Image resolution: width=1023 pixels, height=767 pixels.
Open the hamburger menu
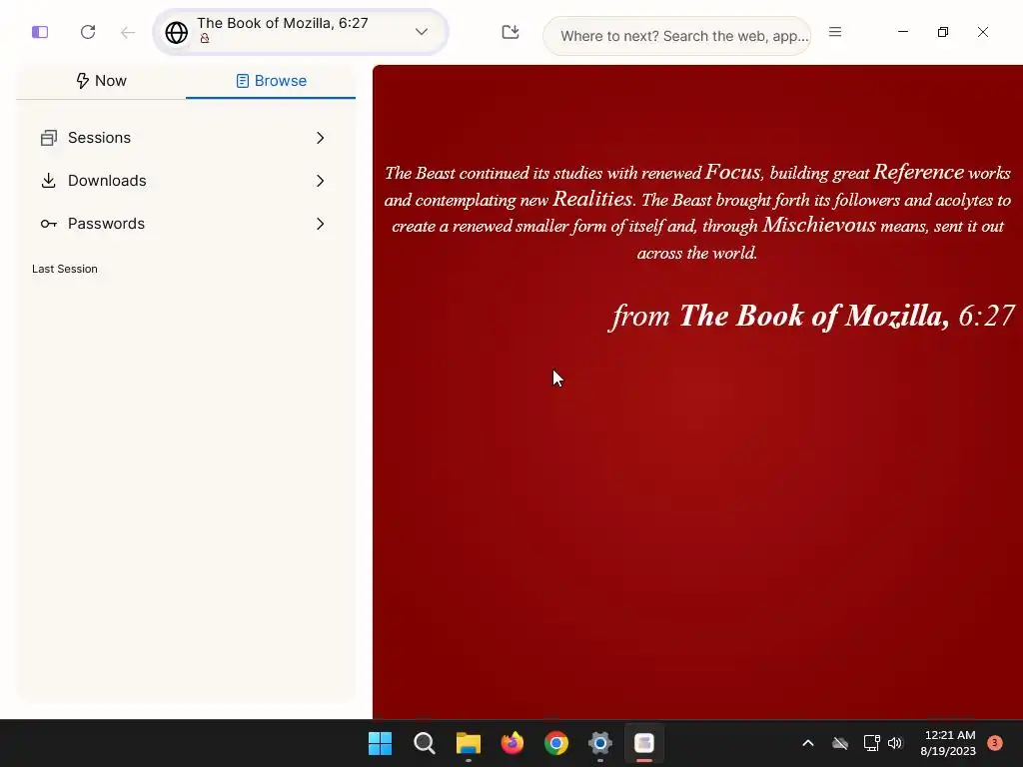coord(835,31)
